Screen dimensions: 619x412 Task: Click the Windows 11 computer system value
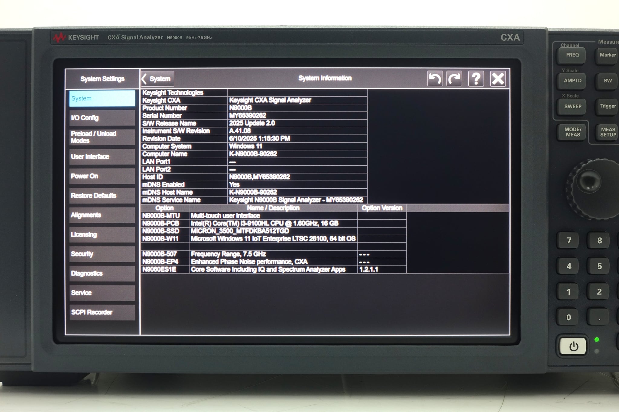[245, 146]
